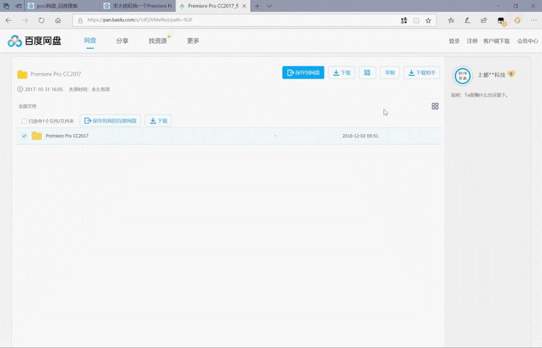The image size is (542, 348).
Task: Click the QR code button in the share header
Action: (367, 72)
